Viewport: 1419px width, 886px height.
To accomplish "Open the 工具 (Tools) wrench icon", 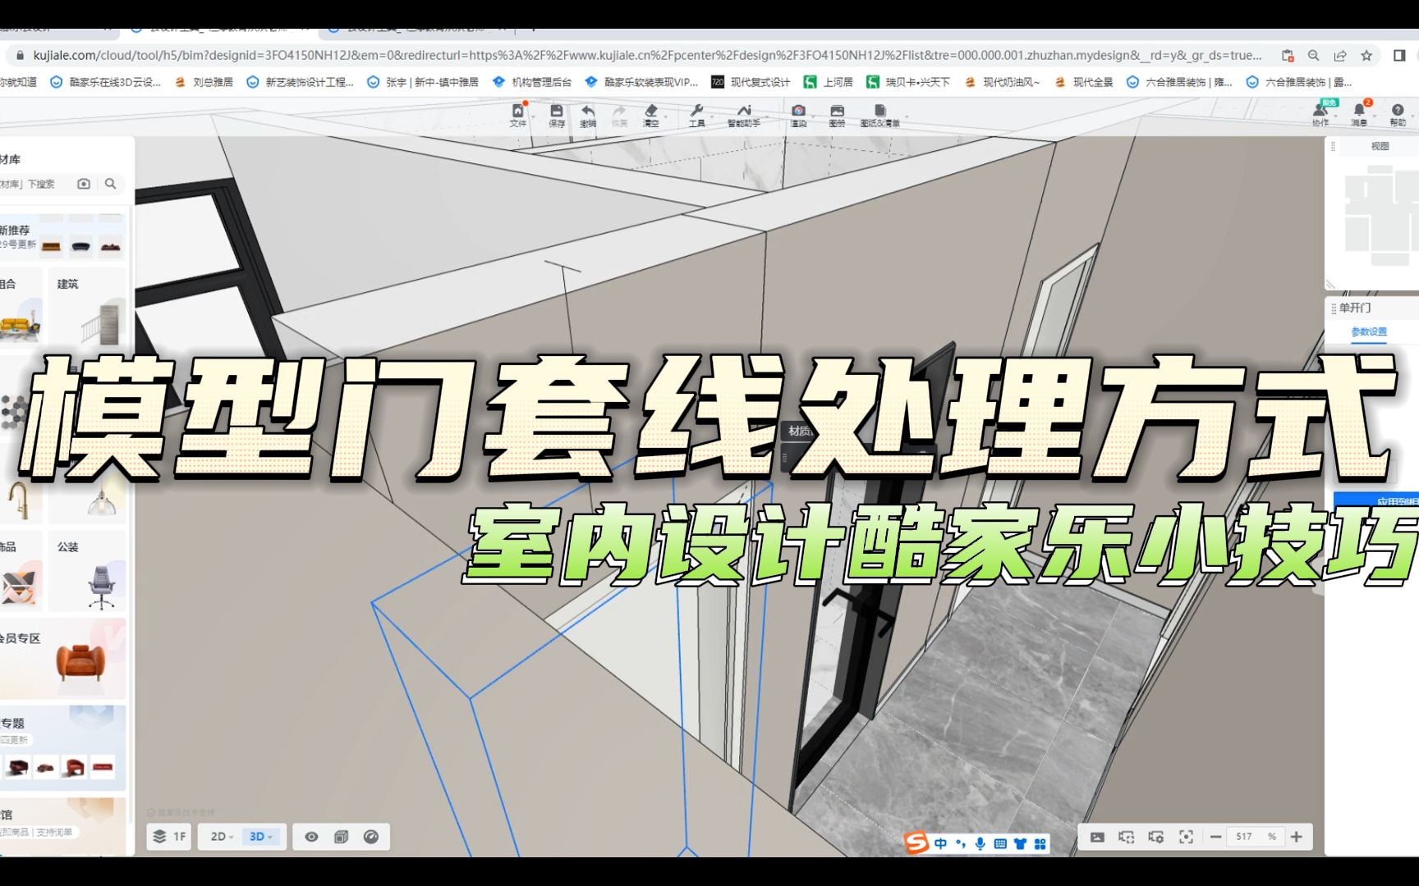I will 697,115.
